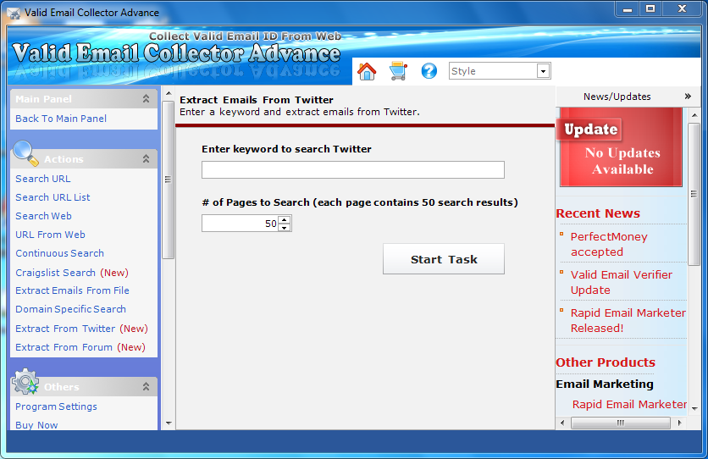708x459 pixels.
Task: Read PerfectMoney accepted news item
Action: (609, 244)
